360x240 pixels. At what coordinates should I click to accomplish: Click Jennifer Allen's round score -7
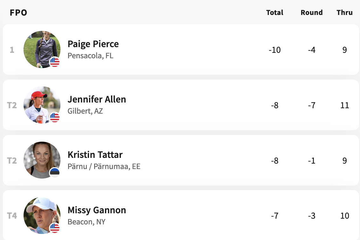[312, 105]
